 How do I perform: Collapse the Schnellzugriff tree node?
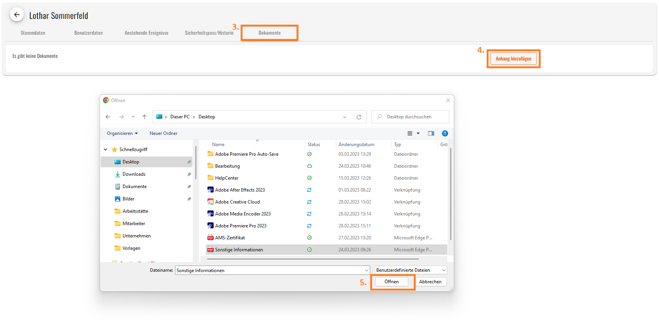click(106, 150)
